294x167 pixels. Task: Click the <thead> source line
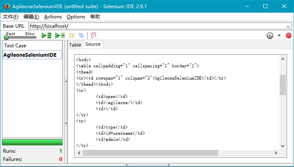[x=85, y=72]
